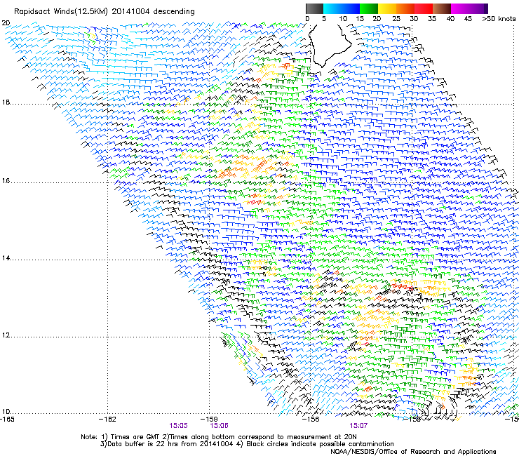The image size is (519, 456).
Task: Click the legend scale value "10" on colorbar
Action: [343, 19]
